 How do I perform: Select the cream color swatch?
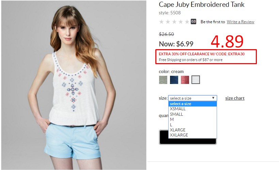pos(196,80)
